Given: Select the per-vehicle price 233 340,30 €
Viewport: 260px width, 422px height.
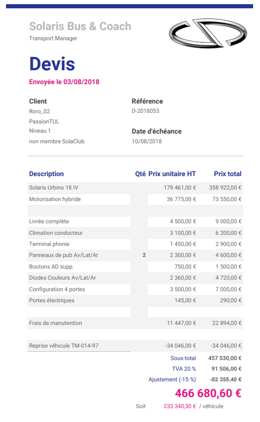Looking at the screenshot, I should [180, 406].
